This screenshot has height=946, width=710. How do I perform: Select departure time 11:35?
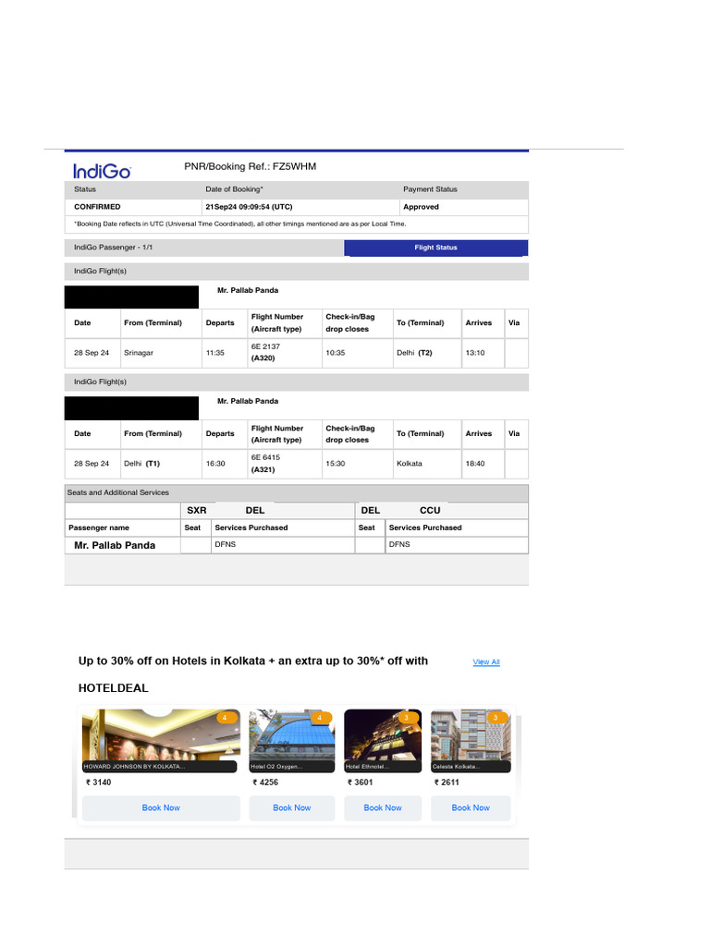coord(214,353)
